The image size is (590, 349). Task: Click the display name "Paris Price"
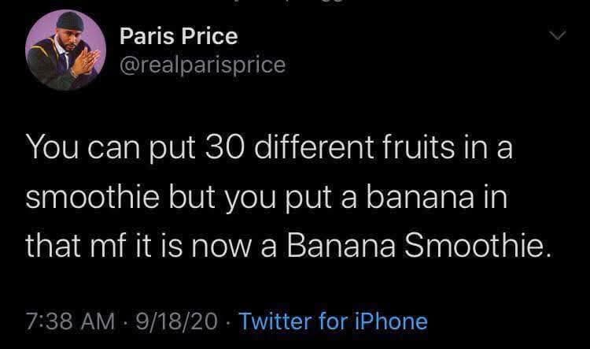[x=178, y=35]
